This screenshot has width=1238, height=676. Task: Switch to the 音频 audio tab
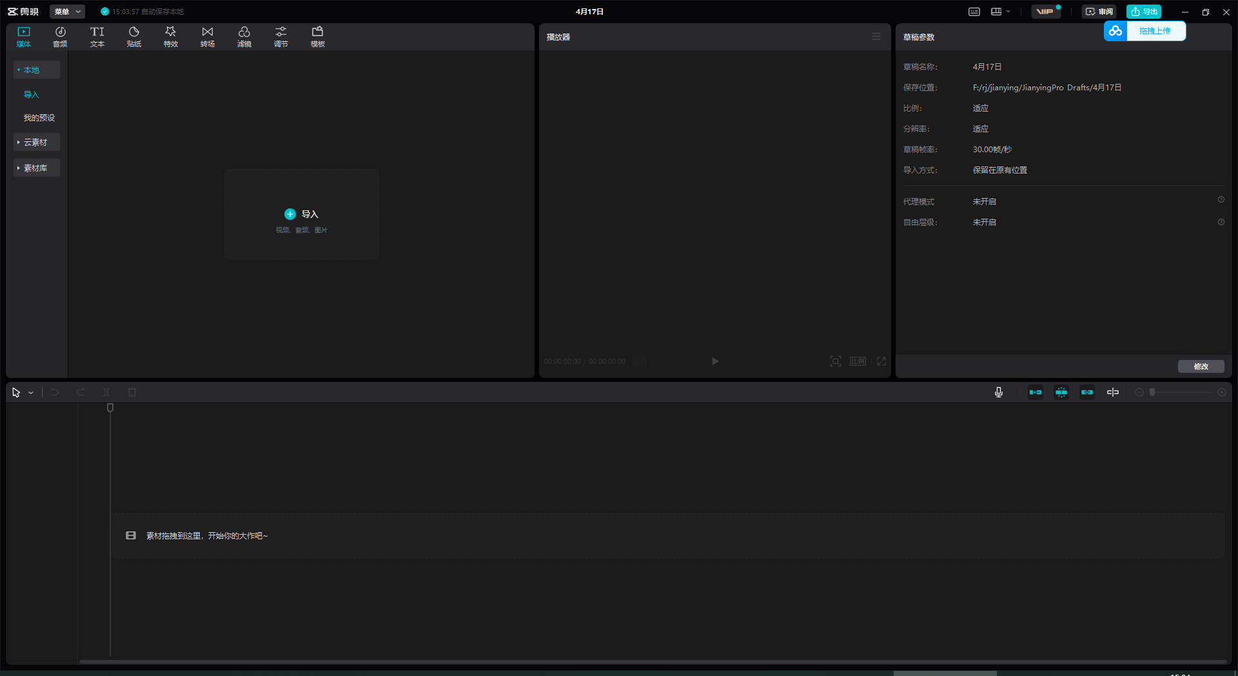[x=60, y=37]
